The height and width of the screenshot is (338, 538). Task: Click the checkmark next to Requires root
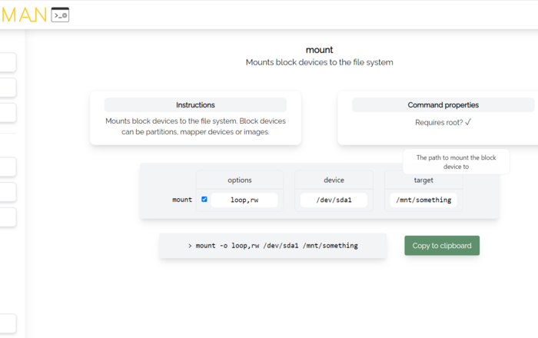(468, 122)
